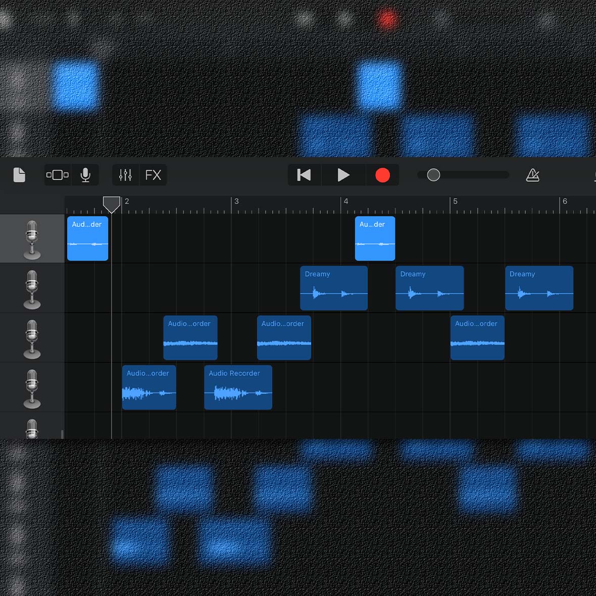Click bar 6 on the ruler
The width and height of the screenshot is (596, 596).
click(565, 202)
